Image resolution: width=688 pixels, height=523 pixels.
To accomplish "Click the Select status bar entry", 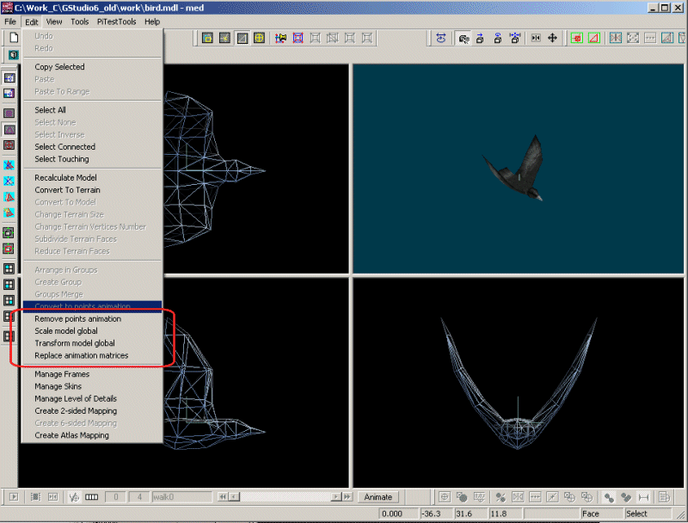I will point(648,514).
